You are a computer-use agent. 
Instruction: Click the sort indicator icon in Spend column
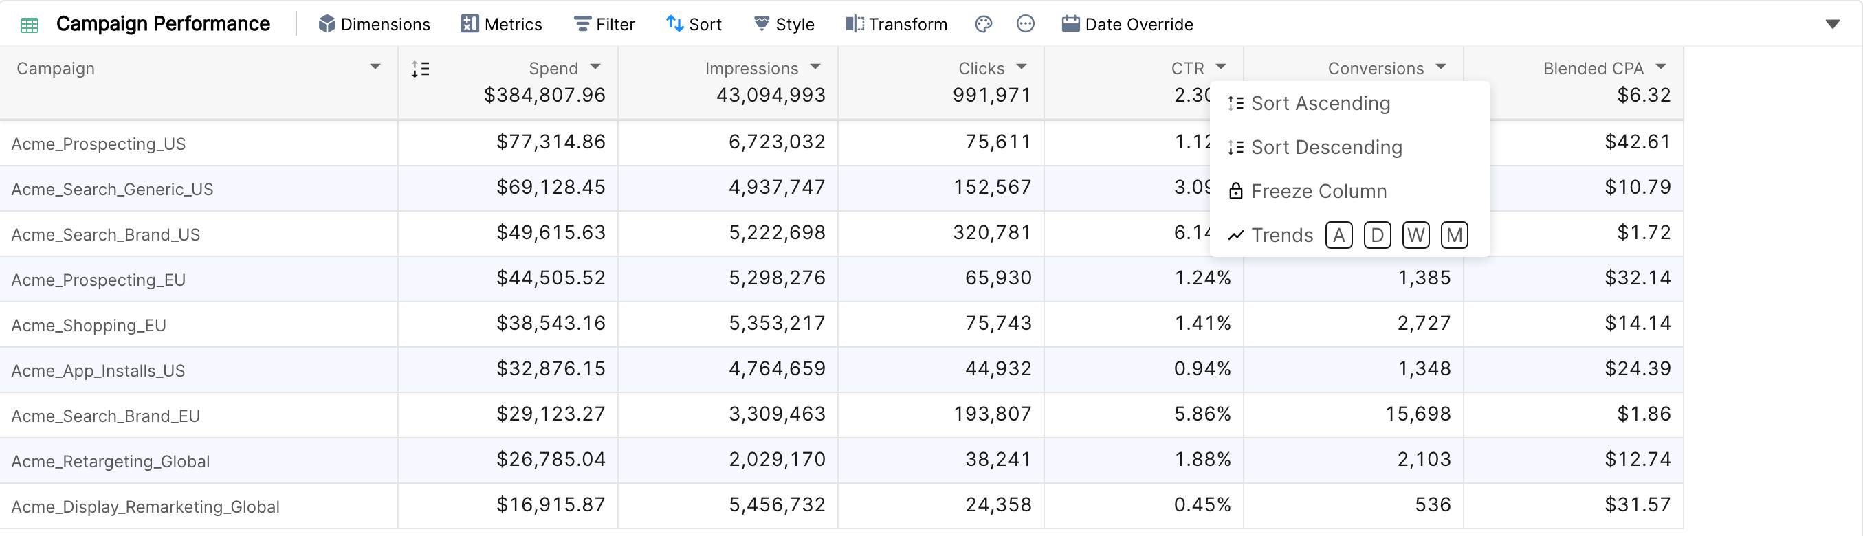pos(420,69)
